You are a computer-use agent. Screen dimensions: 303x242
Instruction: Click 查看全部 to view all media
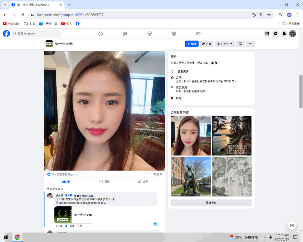pos(211,203)
